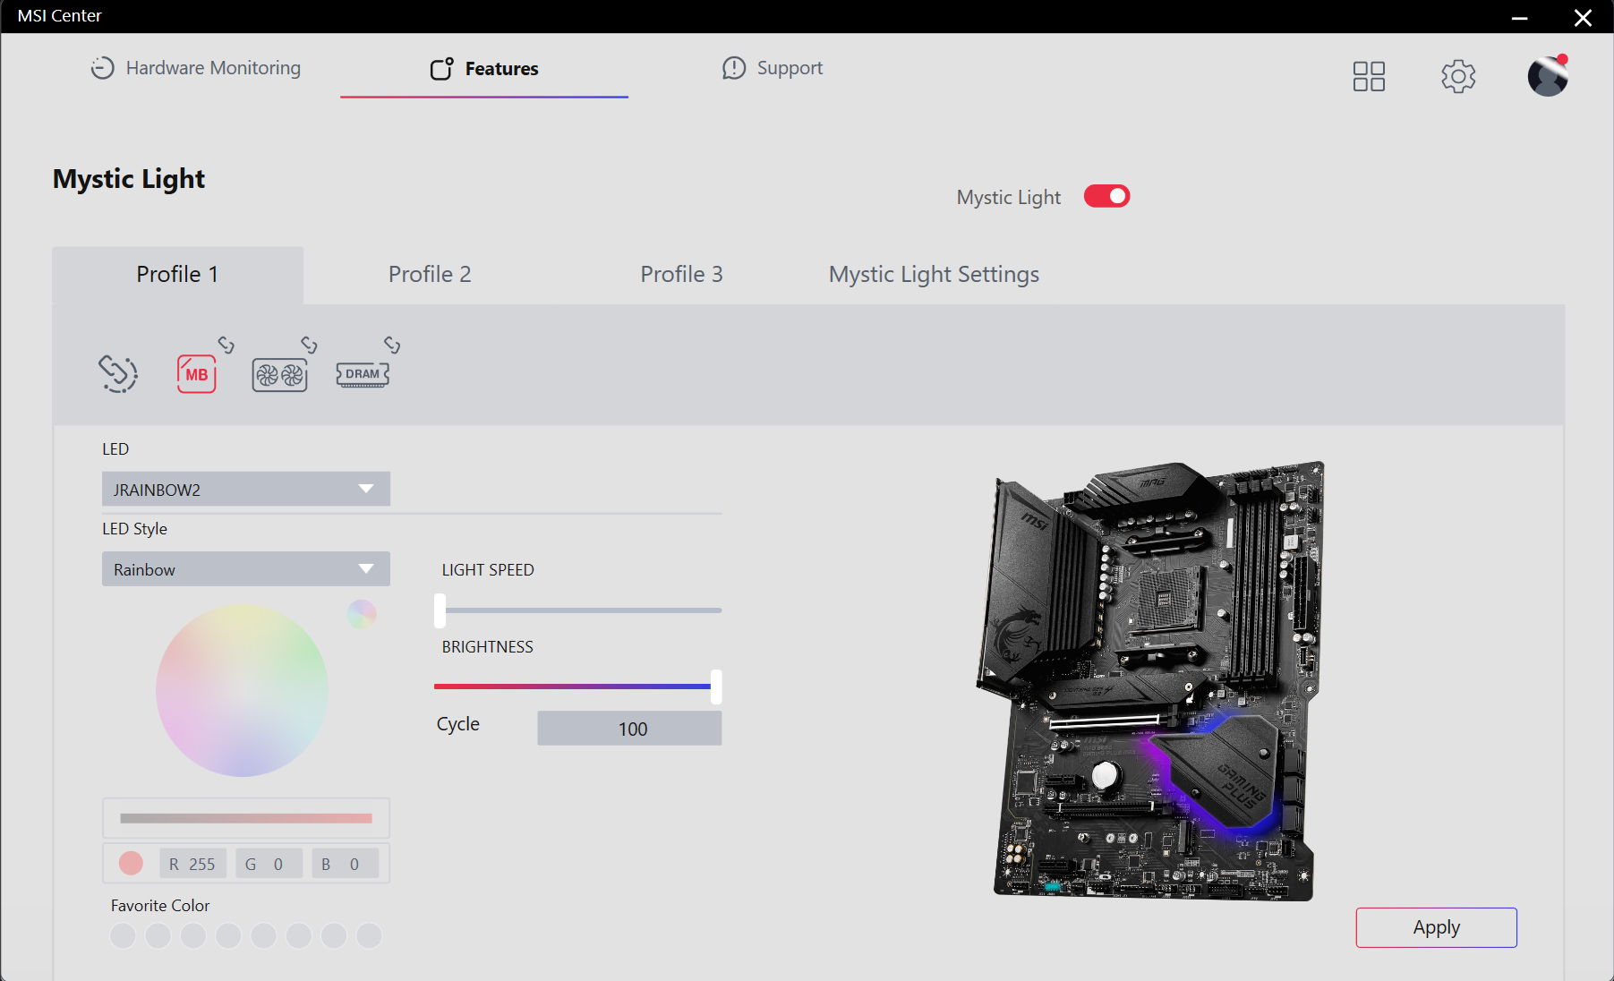Click the Apply button
The width and height of the screenshot is (1614, 981).
click(x=1435, y=927)
